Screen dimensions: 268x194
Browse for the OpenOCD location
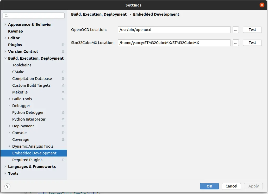point(235,30)
